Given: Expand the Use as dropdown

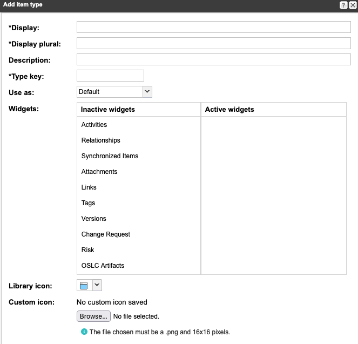Looking at the screenshot, I should [x=147, y=92].
